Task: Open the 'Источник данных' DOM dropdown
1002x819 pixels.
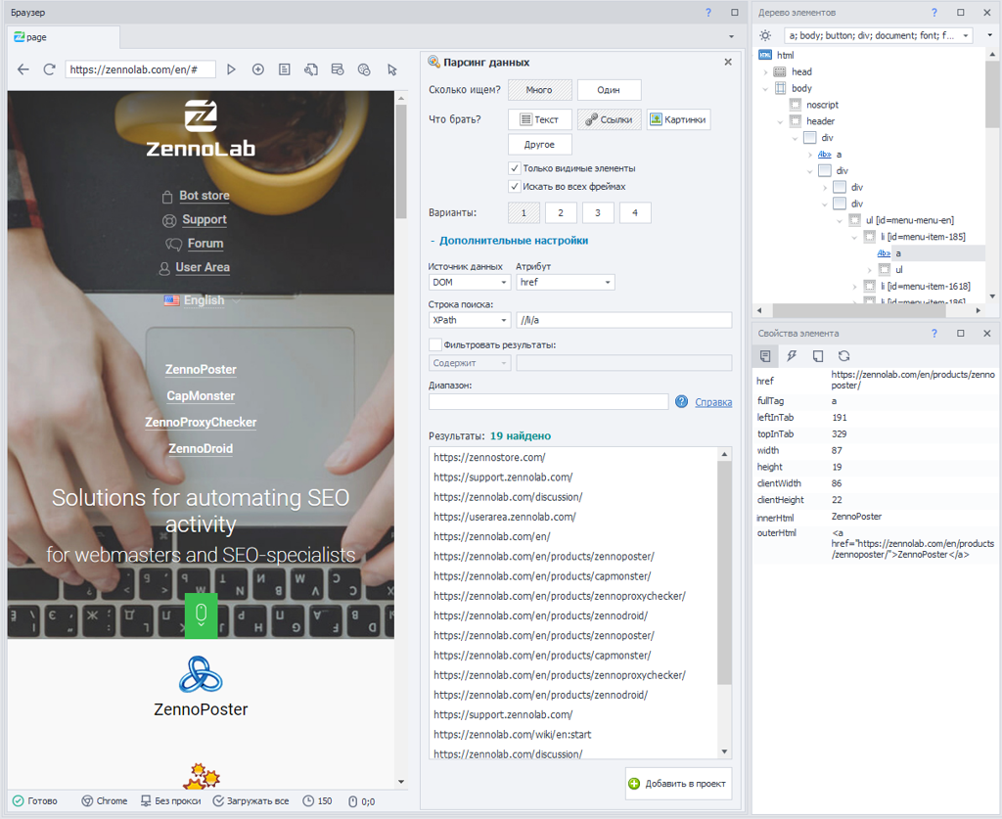Action: (470, 282)
